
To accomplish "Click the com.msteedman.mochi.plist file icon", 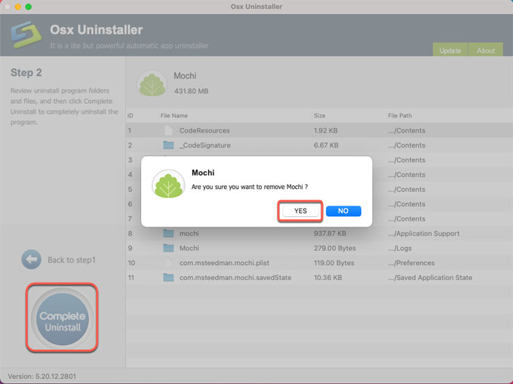I will (x=168, y=263).
